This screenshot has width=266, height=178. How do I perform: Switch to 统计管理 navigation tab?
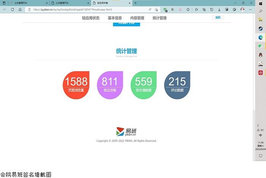coord(160,18)
